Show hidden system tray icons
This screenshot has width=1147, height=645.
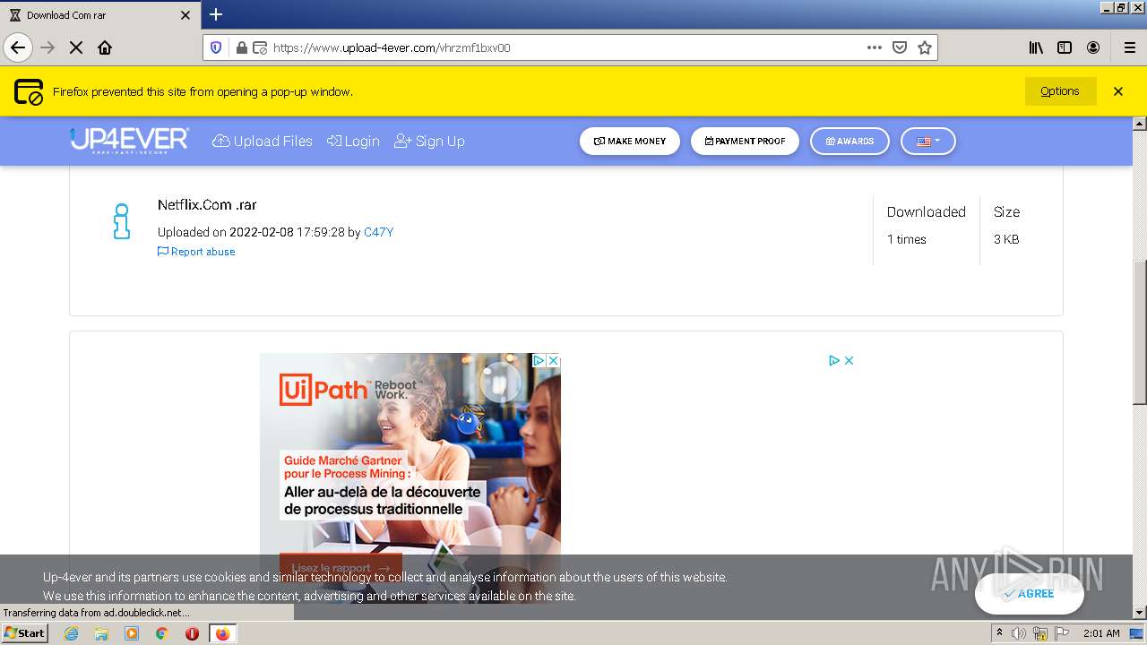[x=999, y=633]
